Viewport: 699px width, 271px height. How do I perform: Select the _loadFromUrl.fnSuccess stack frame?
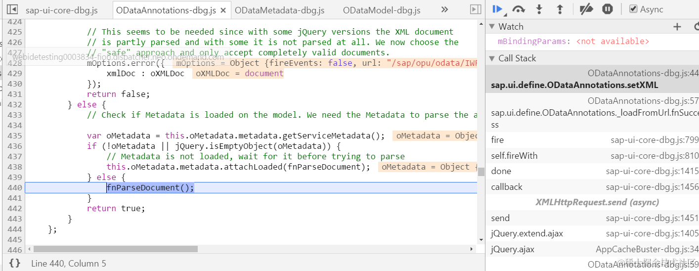592,113
